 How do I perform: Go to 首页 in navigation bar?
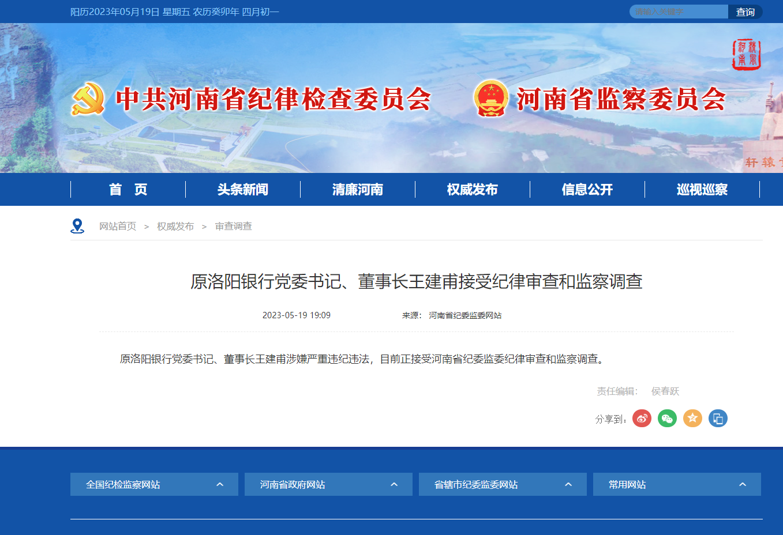pos(128,190)
